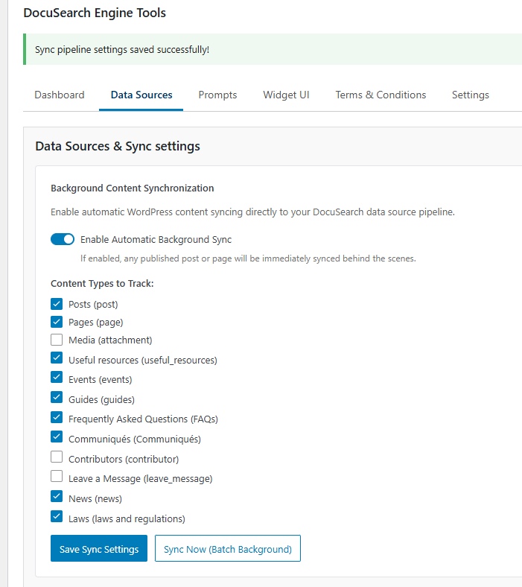
Task: Click the 'If enabled, any published post' hint
Action: click(x=248, y=258)
